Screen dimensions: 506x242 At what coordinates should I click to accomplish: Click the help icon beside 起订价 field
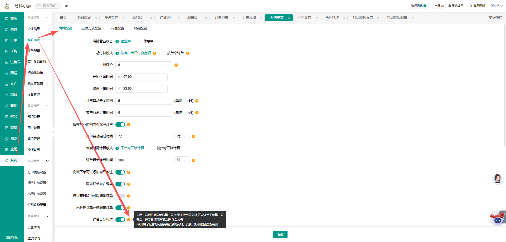(176, 65)
